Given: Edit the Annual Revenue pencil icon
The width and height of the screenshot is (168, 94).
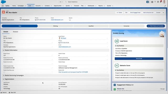Looking at the screenshot, I should pos(107,84).
